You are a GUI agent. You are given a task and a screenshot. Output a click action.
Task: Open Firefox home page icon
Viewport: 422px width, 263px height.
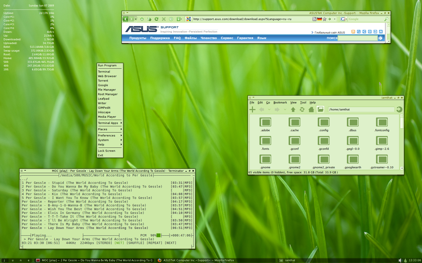click(142, 19)
